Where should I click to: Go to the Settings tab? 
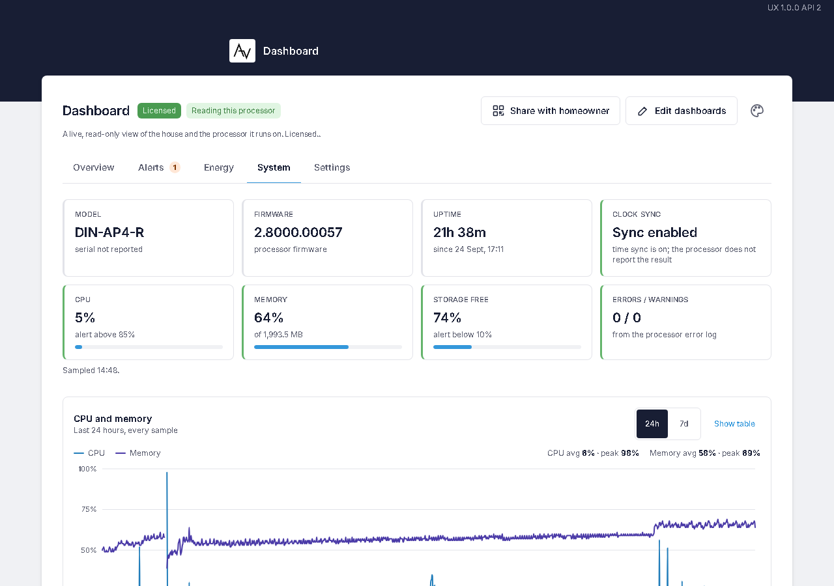(332, 167)
